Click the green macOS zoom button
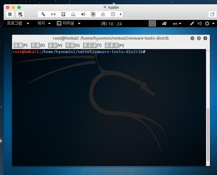This screenshot has height=175, width=217. click(x=19, y=7)
